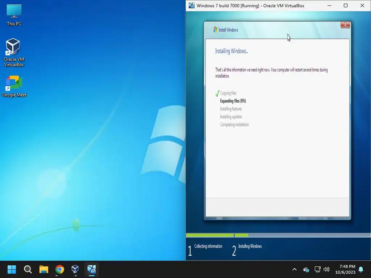Open the Windows Start menu

point(12,269)
